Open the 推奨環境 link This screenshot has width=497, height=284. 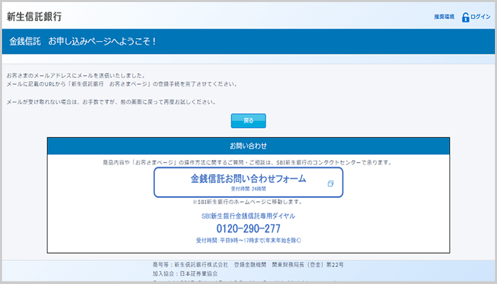(444, 17)
